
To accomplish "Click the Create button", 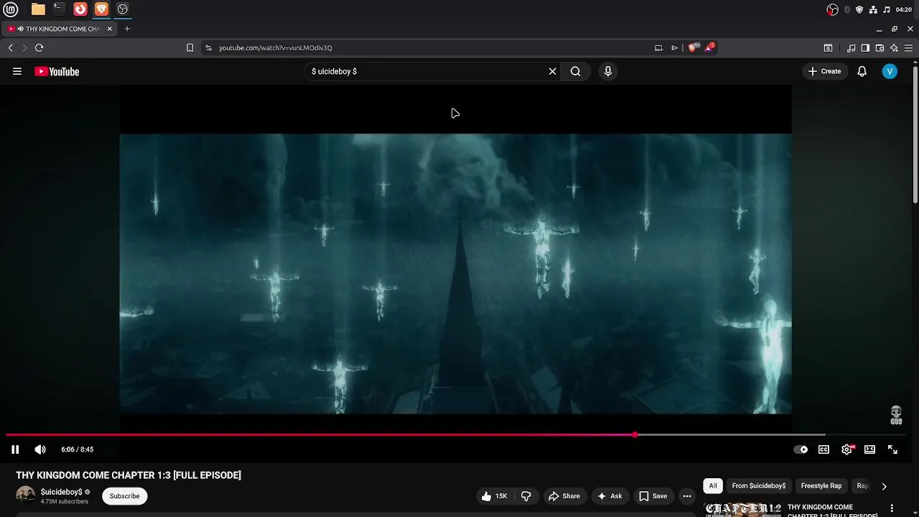I will point(824,71).
